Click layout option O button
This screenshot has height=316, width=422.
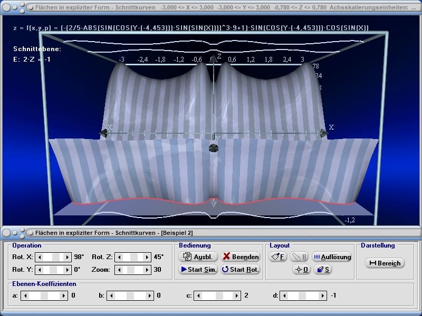tap(302, 269)
